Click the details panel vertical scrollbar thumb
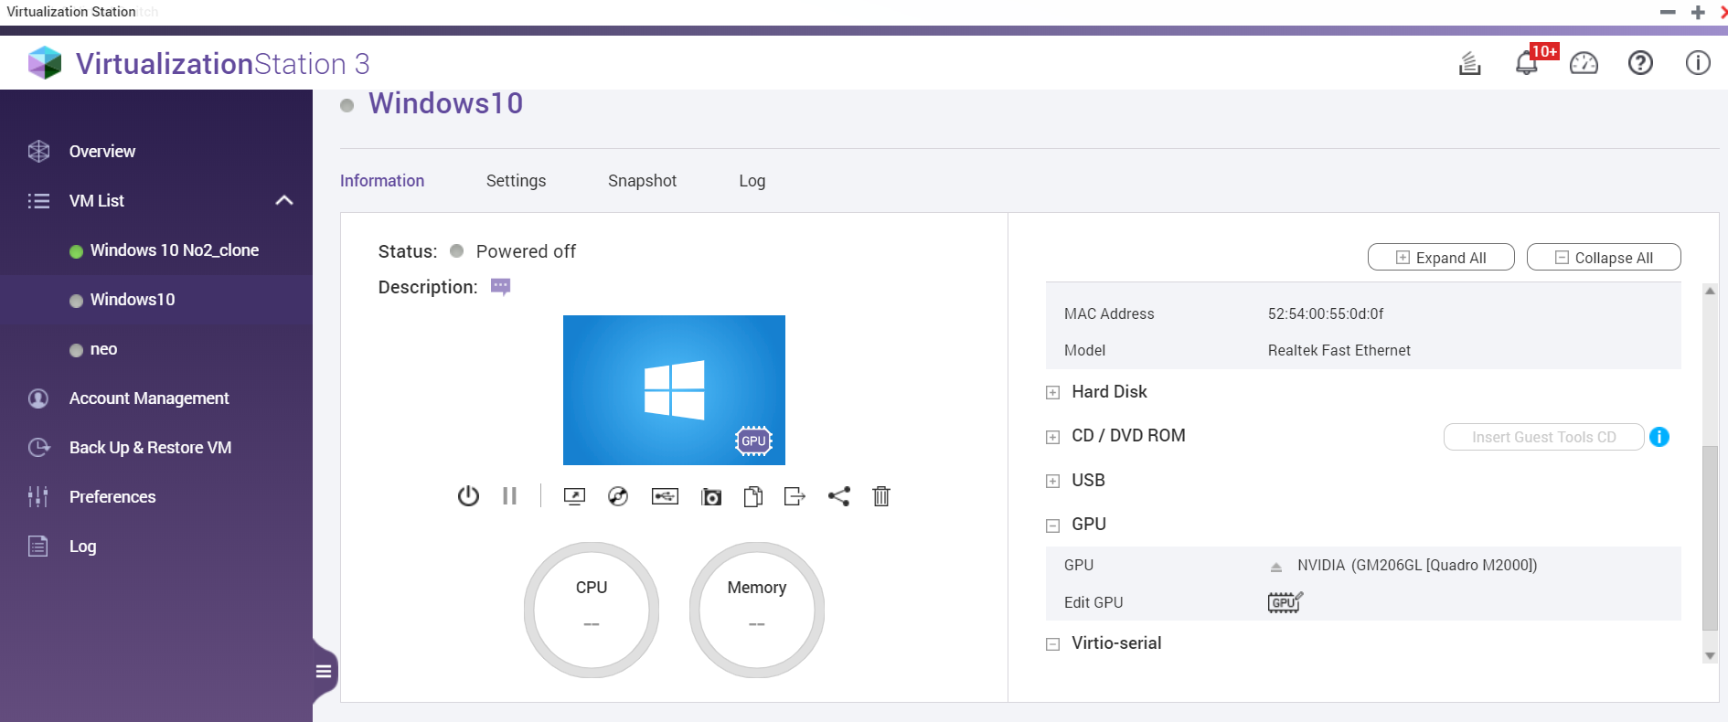The height and width of the screenshot is (722, 1728). click(x=1710, y=537)
